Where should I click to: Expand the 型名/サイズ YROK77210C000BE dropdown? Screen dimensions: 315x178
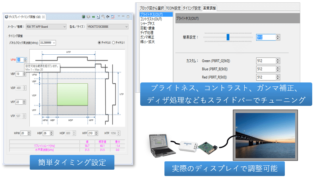pyautogui.click(x=102, y=27)
